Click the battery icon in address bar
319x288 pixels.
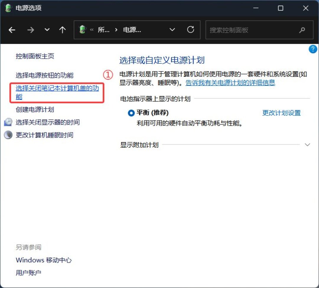coord(83,30)
